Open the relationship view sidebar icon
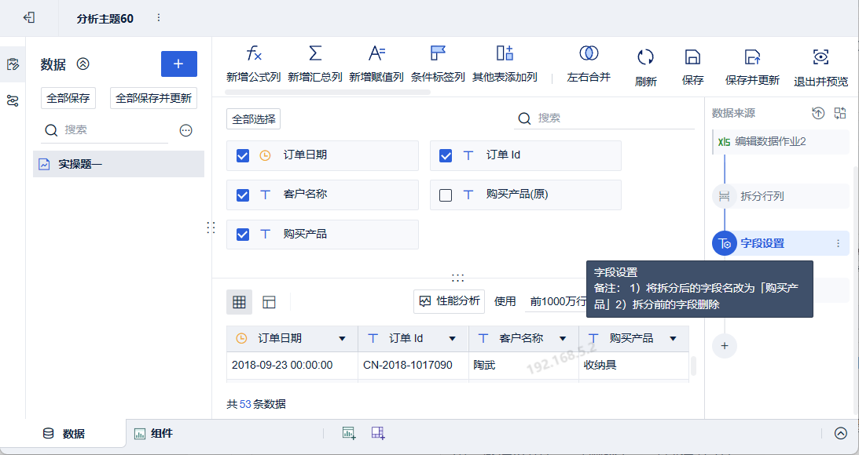 (13, 100)
